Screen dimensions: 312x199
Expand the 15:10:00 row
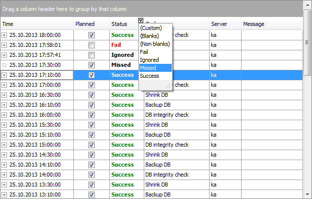tap(4, 135)
